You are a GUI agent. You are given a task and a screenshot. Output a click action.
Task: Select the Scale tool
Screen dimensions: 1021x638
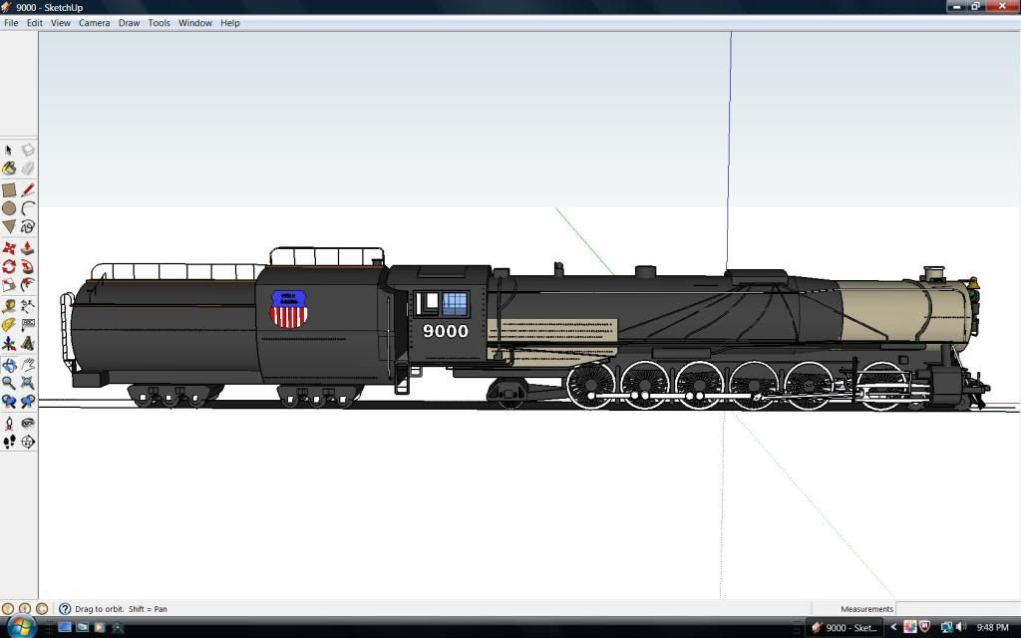[x=8, y=284]
